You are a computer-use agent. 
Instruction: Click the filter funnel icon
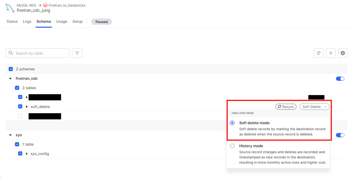[77, 53]
